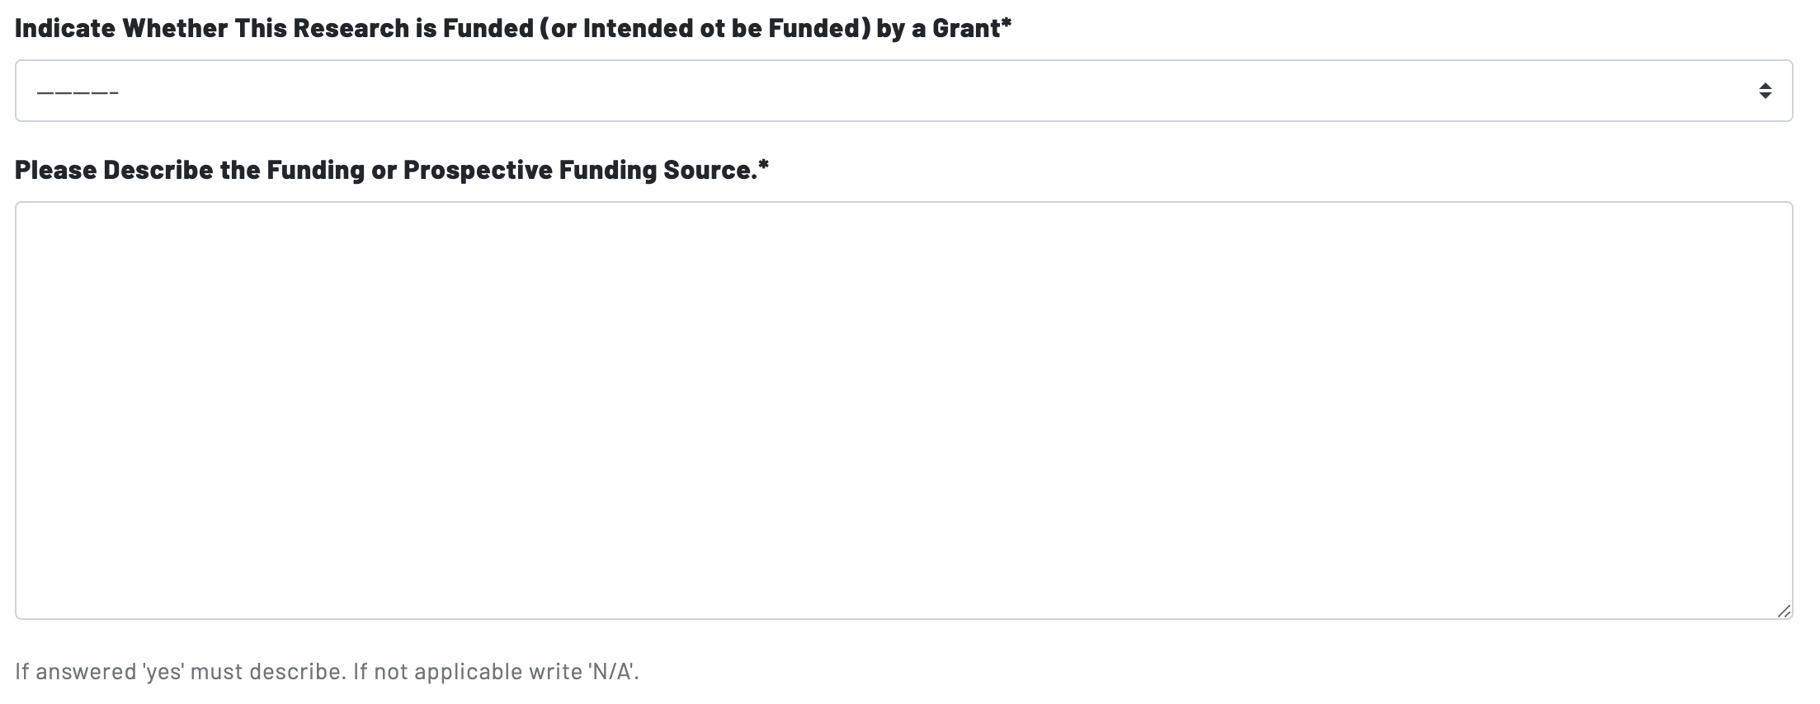Click the dashed placeholder in the grant select
The height and width of the screenshot is (704, 1820).
tap(78, 92)
